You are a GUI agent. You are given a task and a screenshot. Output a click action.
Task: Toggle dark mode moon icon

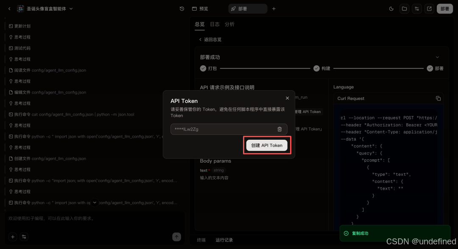click(391, 9)
